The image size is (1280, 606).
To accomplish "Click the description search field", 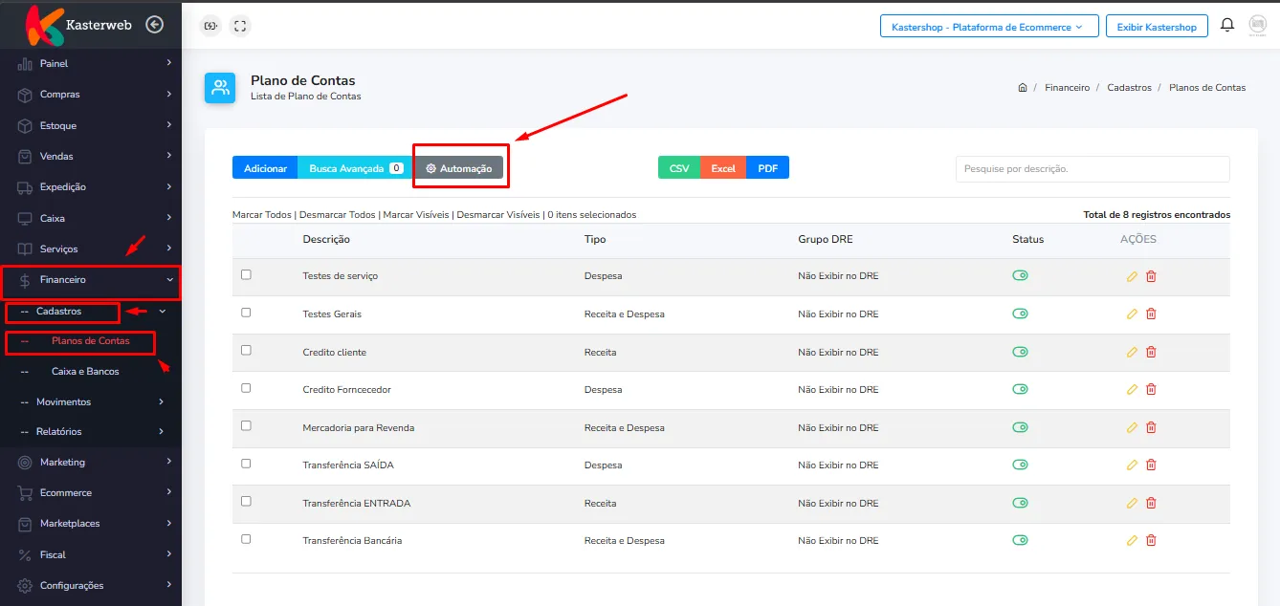I will tap(1092, 169).
